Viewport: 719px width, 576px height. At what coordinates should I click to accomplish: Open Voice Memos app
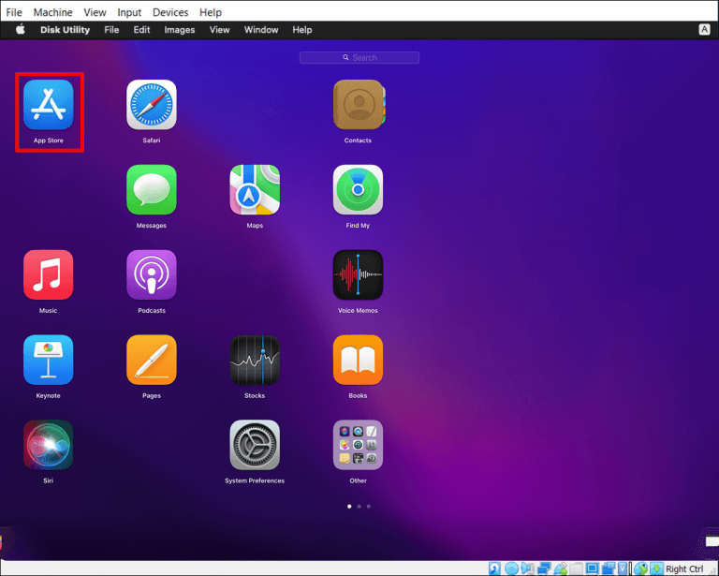(x=358, y=275)
